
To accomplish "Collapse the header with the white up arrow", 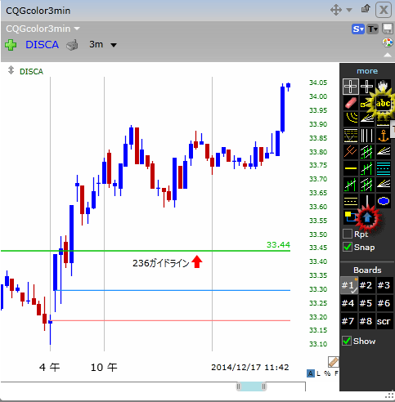I will tap(388, 55).
